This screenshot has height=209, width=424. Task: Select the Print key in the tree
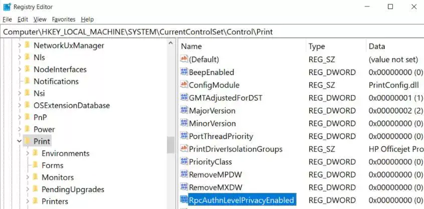pyautogui.click(x=42, y=141)
